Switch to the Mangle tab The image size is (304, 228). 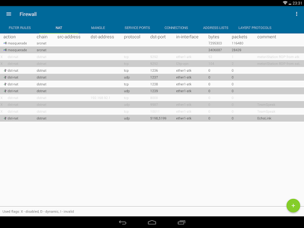tap(98, 28)
